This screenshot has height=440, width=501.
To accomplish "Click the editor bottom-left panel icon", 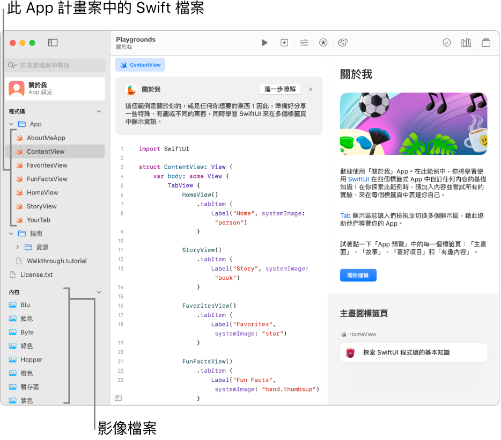I will [x=118, y=399].
